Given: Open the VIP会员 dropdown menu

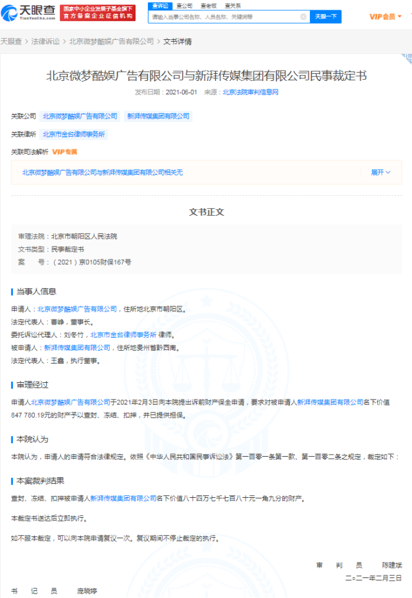Looking at the screenshot, I should 385,17.
